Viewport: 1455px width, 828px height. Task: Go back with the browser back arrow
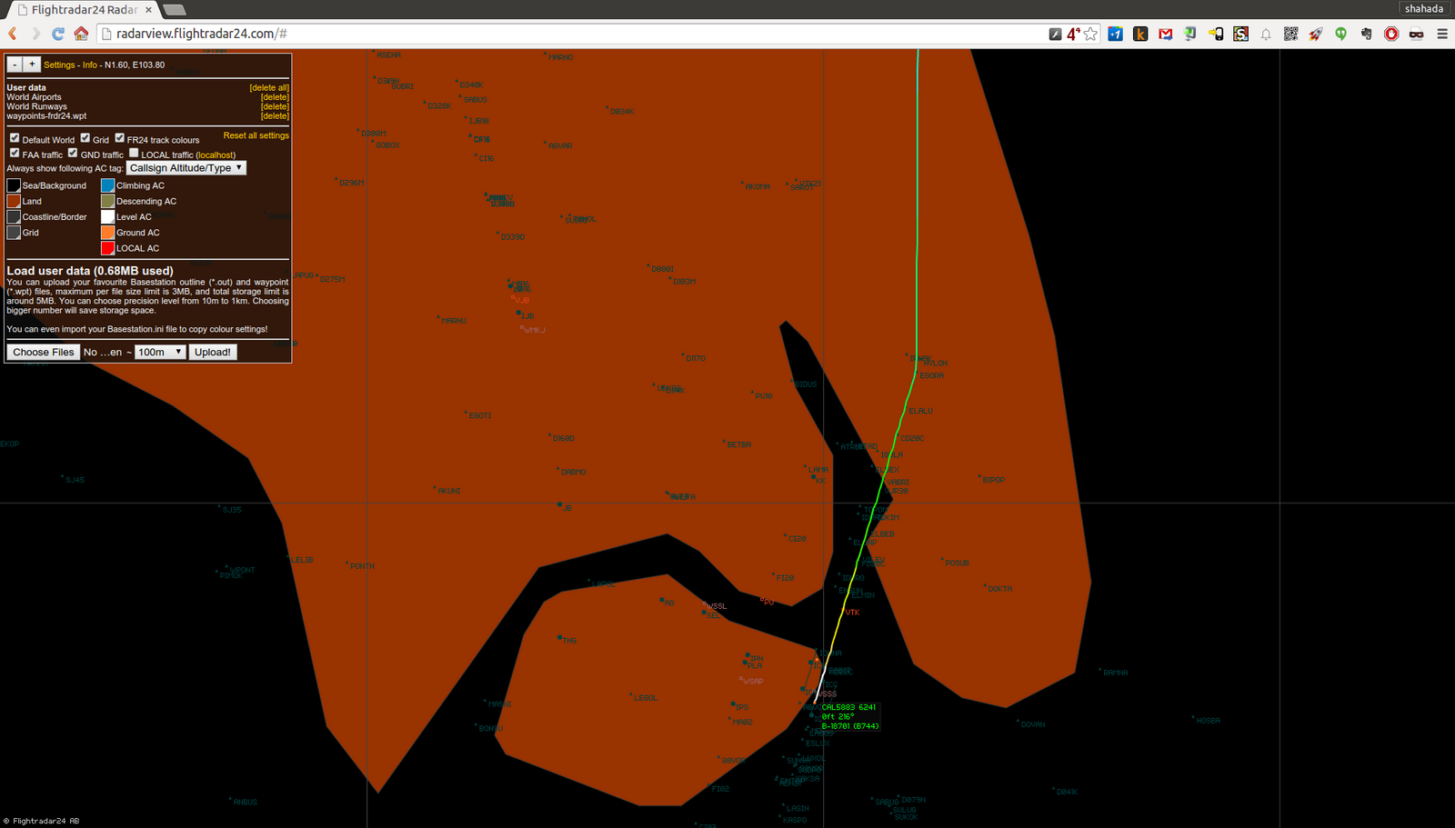point(13,34)
